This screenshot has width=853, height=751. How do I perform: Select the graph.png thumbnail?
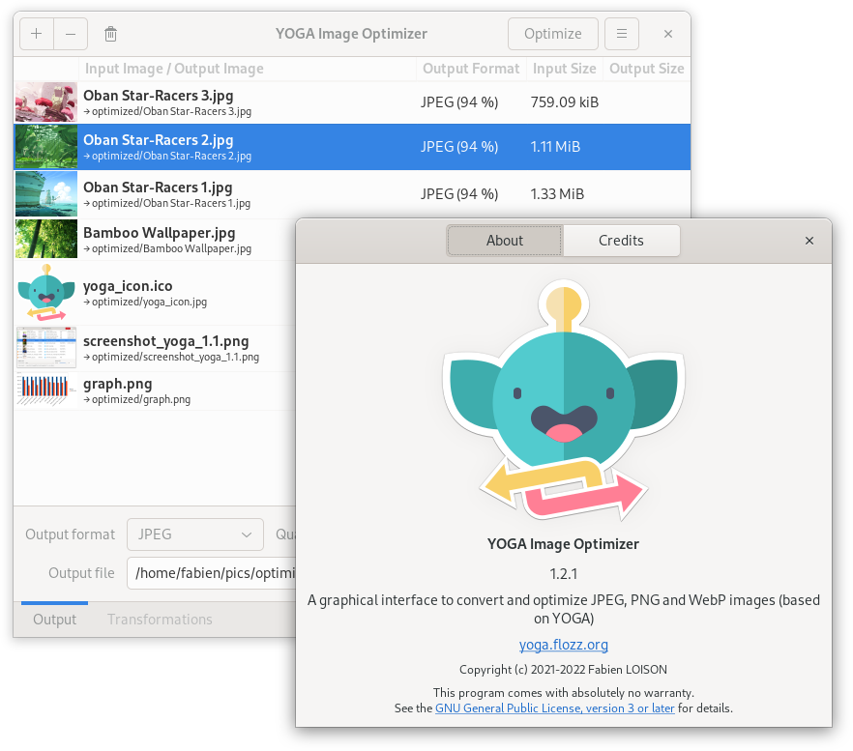[x=45, y=390]
